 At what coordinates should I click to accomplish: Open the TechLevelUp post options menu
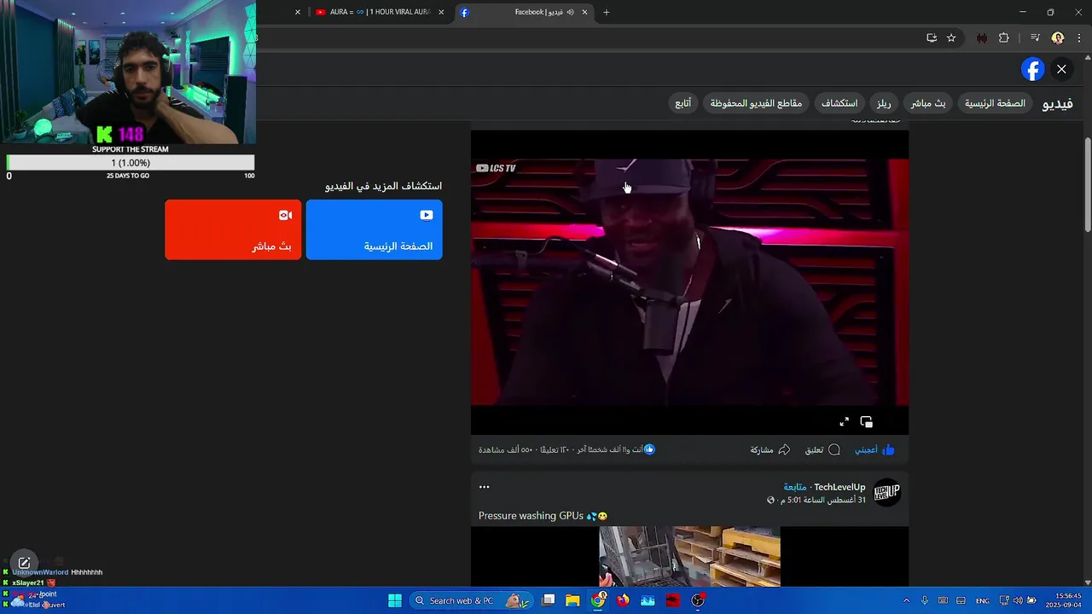(484, 487)
